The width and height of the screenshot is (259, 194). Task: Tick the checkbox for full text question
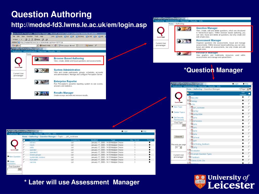coord(24,142)
